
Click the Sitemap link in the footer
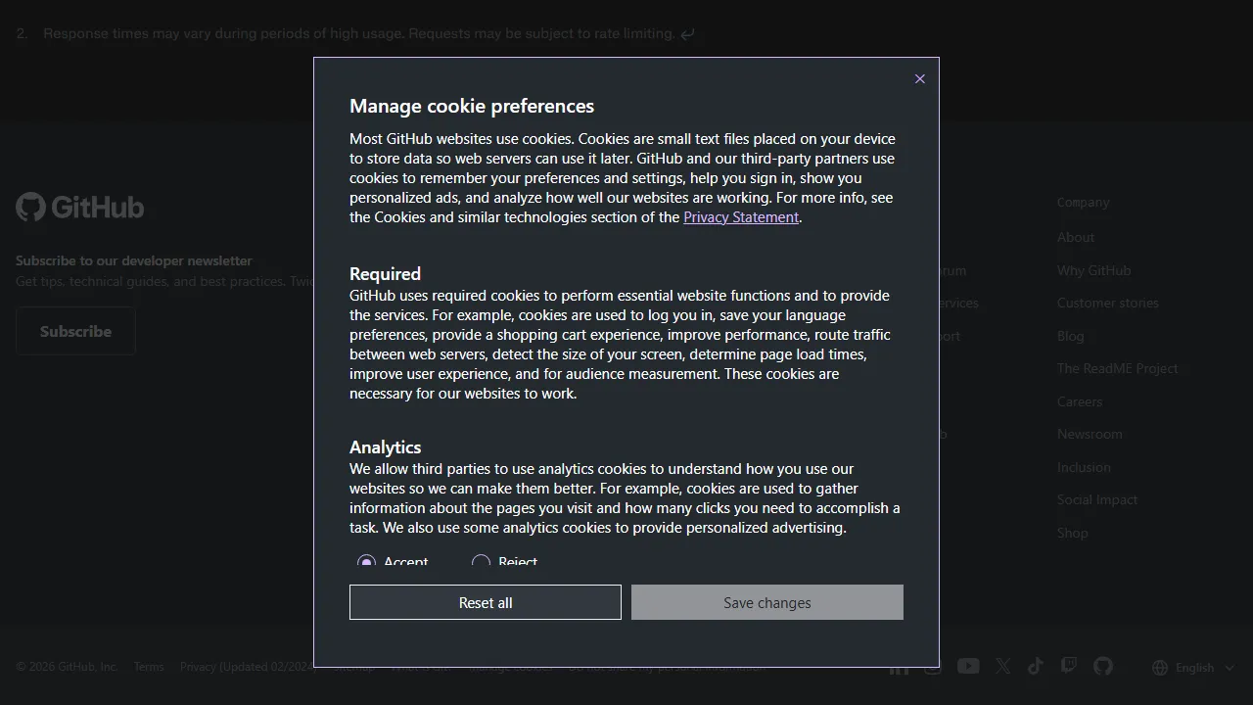353,667
